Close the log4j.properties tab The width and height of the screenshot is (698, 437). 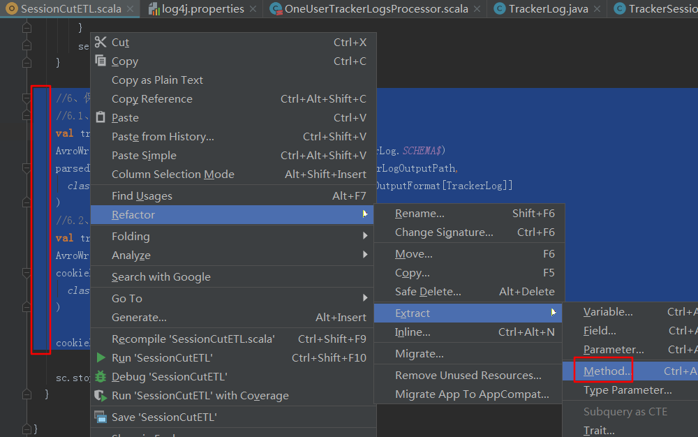click(254, 10)
